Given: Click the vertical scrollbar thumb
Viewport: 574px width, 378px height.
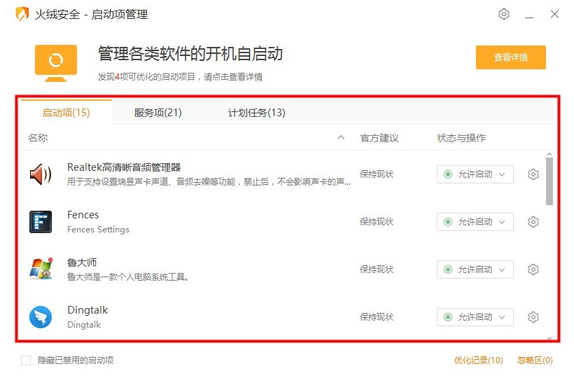Looking at the screenshot, I should pyautogui.click(x=549, y=181).
